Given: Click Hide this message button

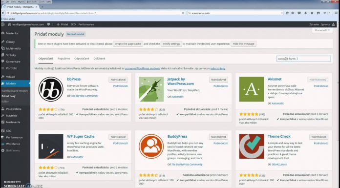Looking at the screenshot, I should [243, 44].
